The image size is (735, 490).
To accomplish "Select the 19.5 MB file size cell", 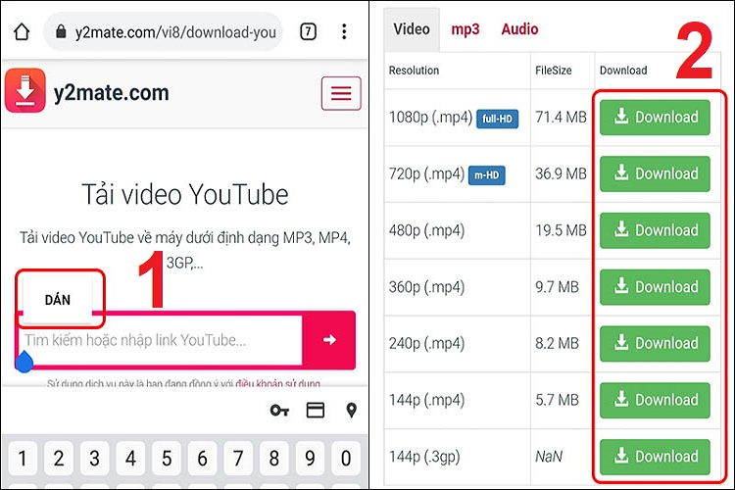I will (561, 230).
